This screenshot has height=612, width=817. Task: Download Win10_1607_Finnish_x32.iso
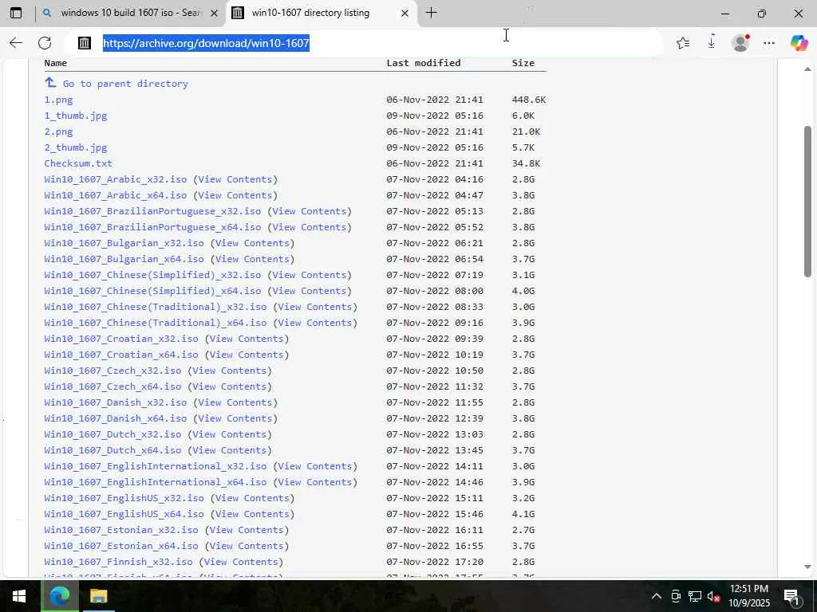tap(118, 562)
